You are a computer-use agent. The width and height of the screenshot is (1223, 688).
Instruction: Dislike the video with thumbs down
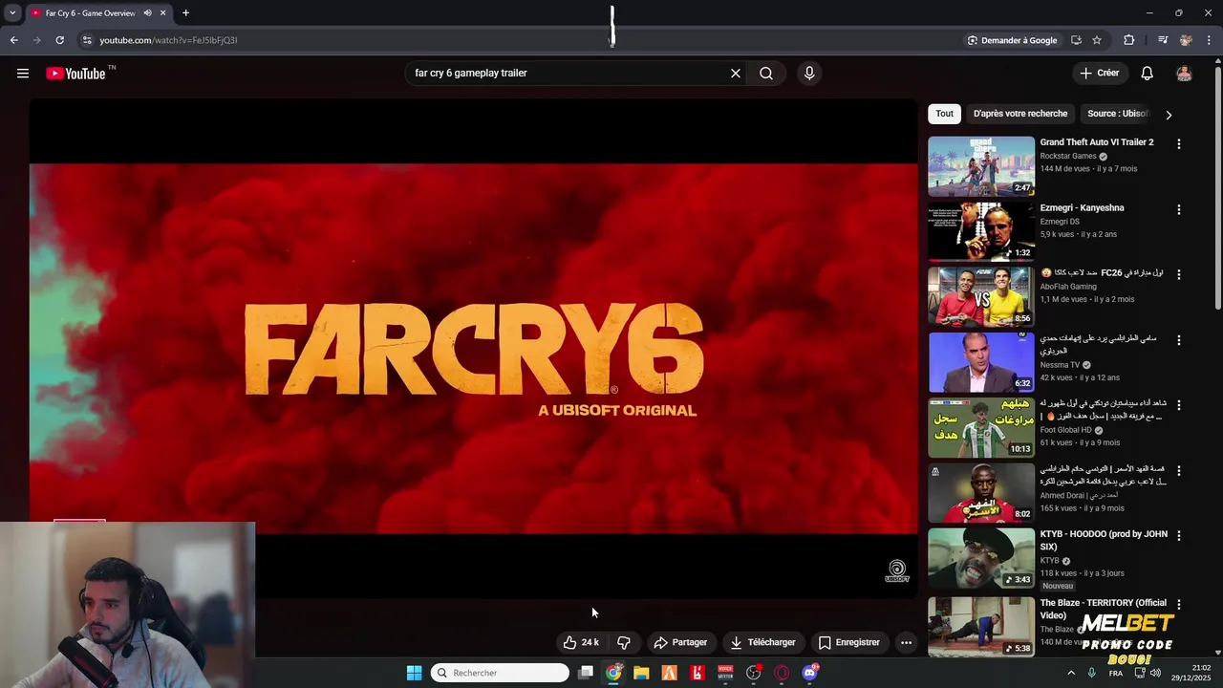click(624, 642)
